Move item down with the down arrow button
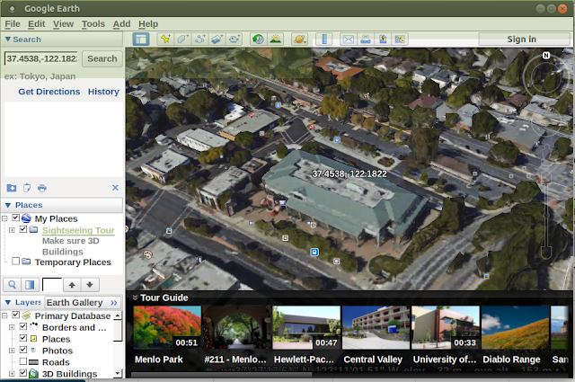Screen dimensions: 575x382 pyautogui.click(x=90, y=285)
